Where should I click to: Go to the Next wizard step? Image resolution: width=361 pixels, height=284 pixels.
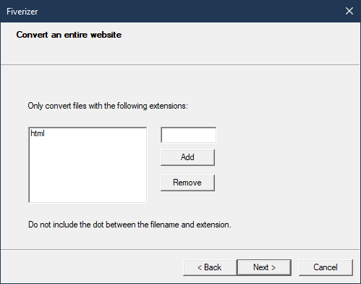(x=264, y=267)
